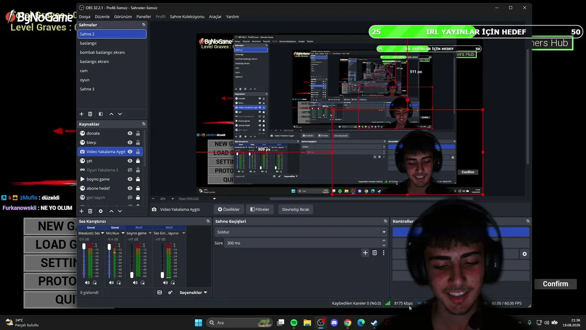586x330 pixels.
Task: Switch audio mixer layout view
Action: (159, 292)
